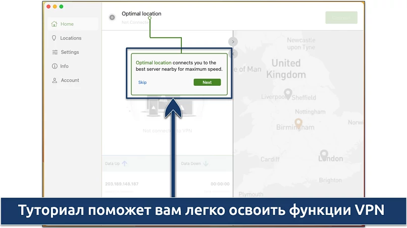Click the Birmingham map pin
The image size is (407, 228).
(x=298, y=124)
